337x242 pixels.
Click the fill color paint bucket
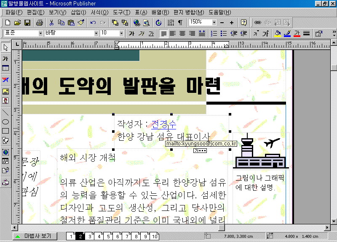[277, 33]
